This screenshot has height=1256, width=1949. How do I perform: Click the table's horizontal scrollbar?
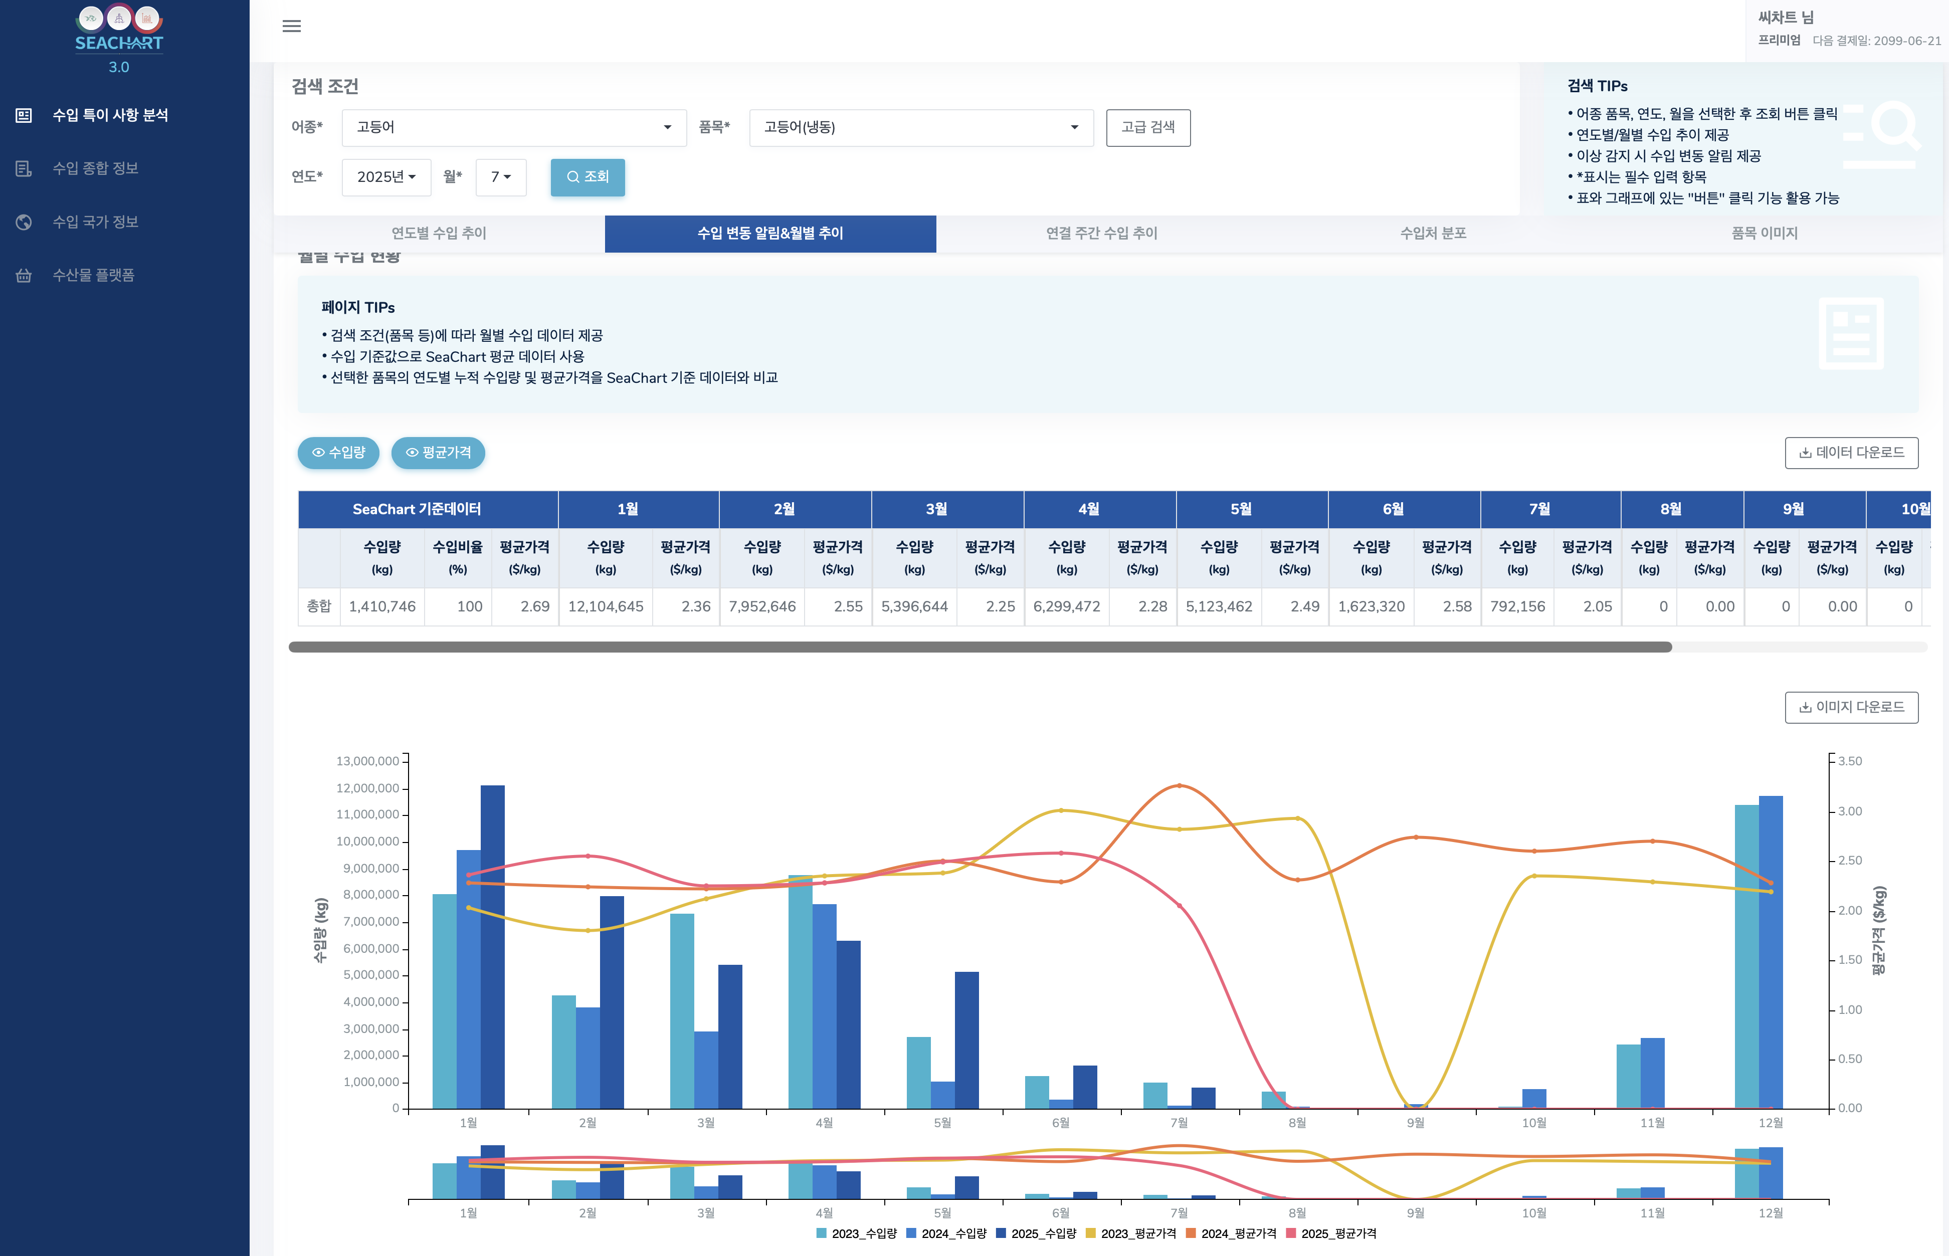point(980,647)
